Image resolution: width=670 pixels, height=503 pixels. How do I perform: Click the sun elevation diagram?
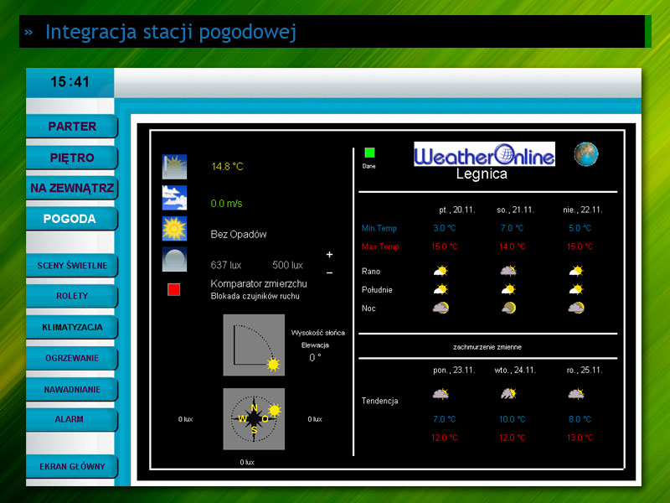pos(254,345)
